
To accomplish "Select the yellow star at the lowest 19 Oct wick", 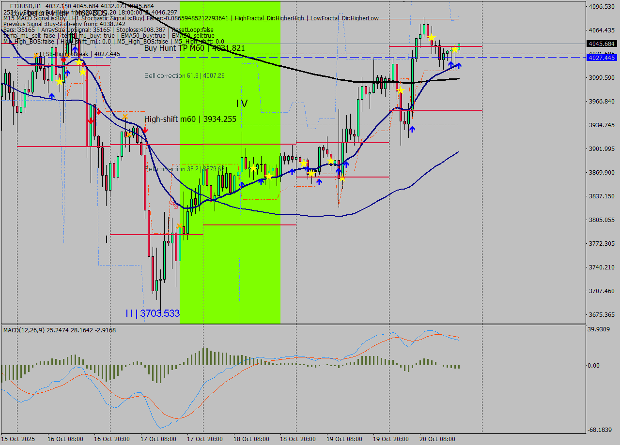I will coord(342,178).
